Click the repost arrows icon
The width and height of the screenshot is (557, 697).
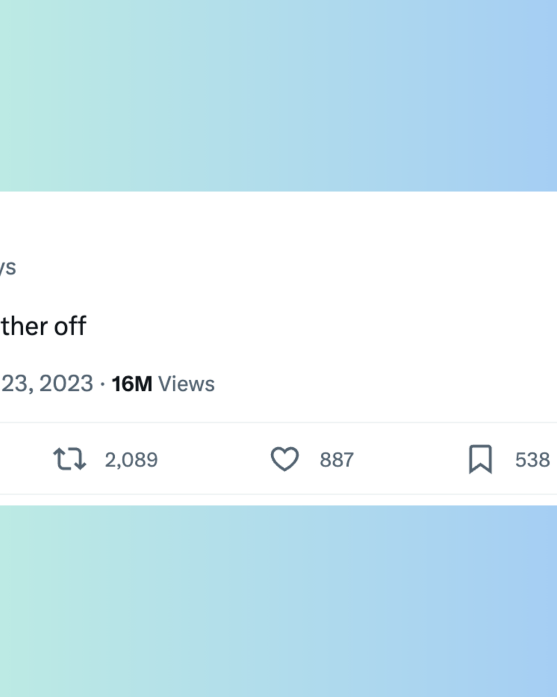coord(70,459)
